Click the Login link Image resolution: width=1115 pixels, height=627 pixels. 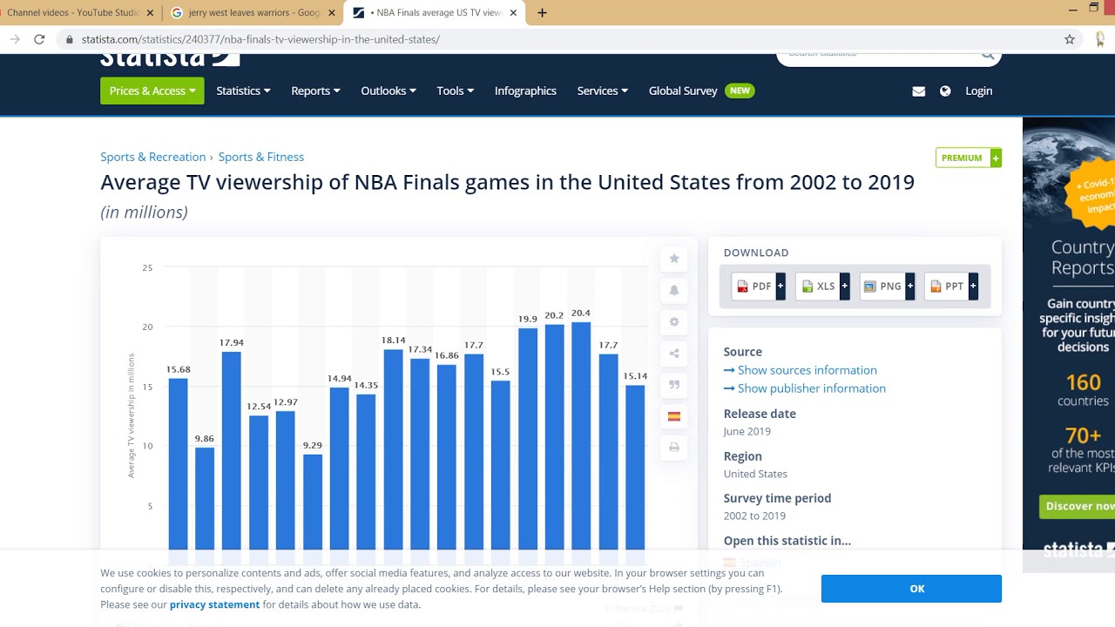point(978,91)
